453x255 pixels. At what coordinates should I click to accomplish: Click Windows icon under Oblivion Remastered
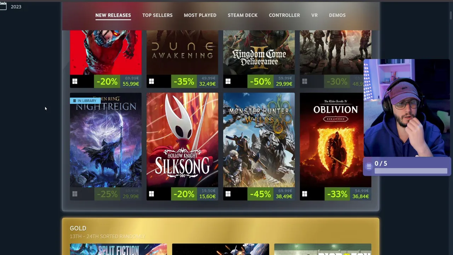tap(305, 194)
